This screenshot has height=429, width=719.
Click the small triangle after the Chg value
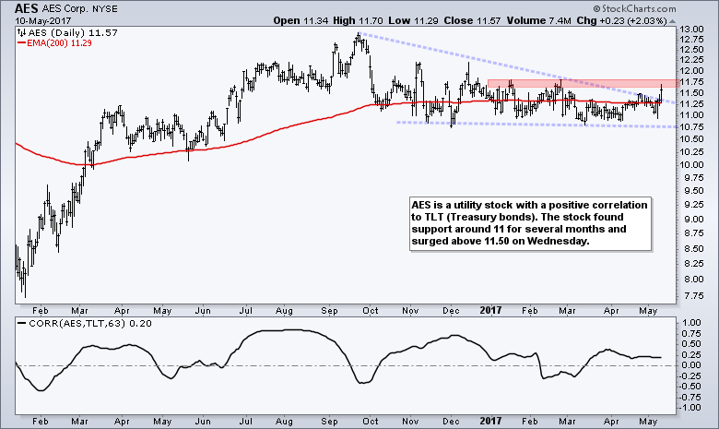pos(672,21)
